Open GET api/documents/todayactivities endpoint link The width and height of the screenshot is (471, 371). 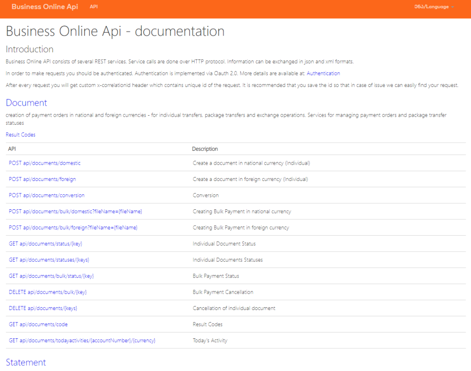point(82,341)
